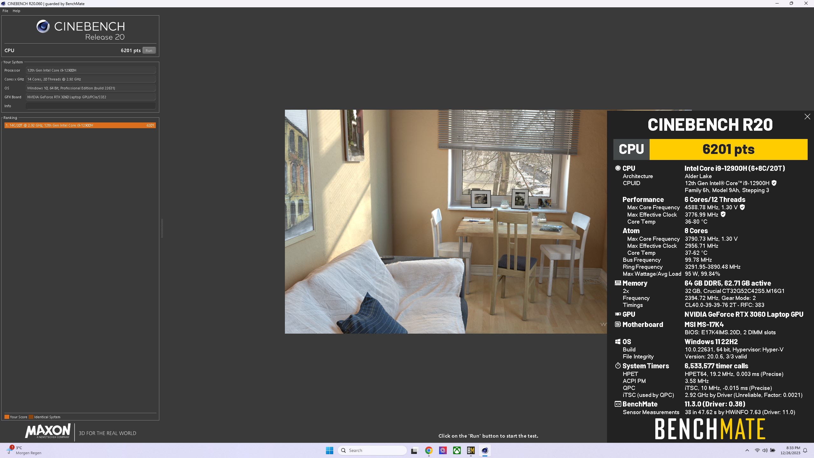Open the File menu
The height and width of the screenshot is (458, 814).
click(5, 11)
